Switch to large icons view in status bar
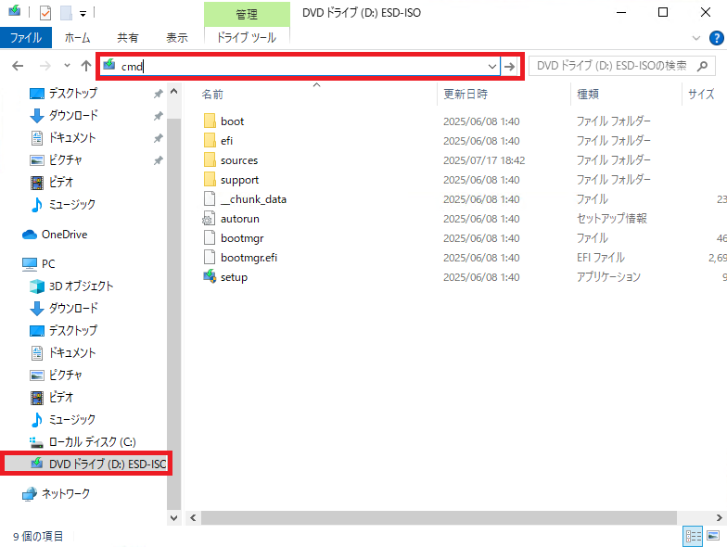The image size is (727, 547). click(713, 536)
